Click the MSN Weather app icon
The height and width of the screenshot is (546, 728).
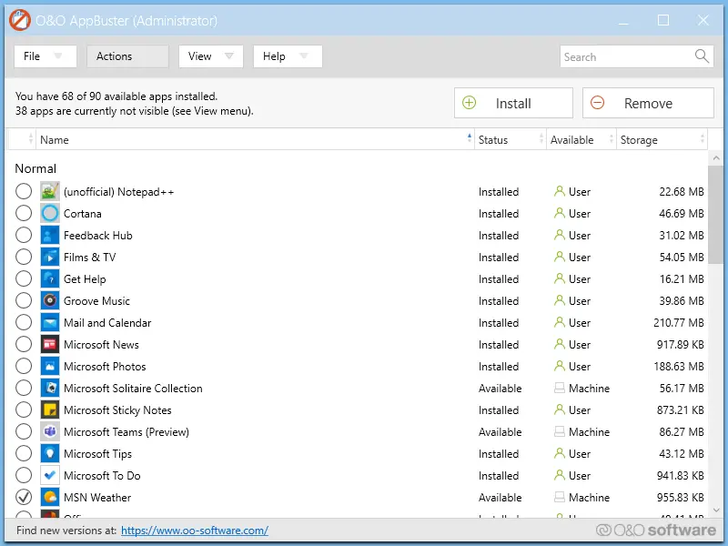(x=50, y=497)
